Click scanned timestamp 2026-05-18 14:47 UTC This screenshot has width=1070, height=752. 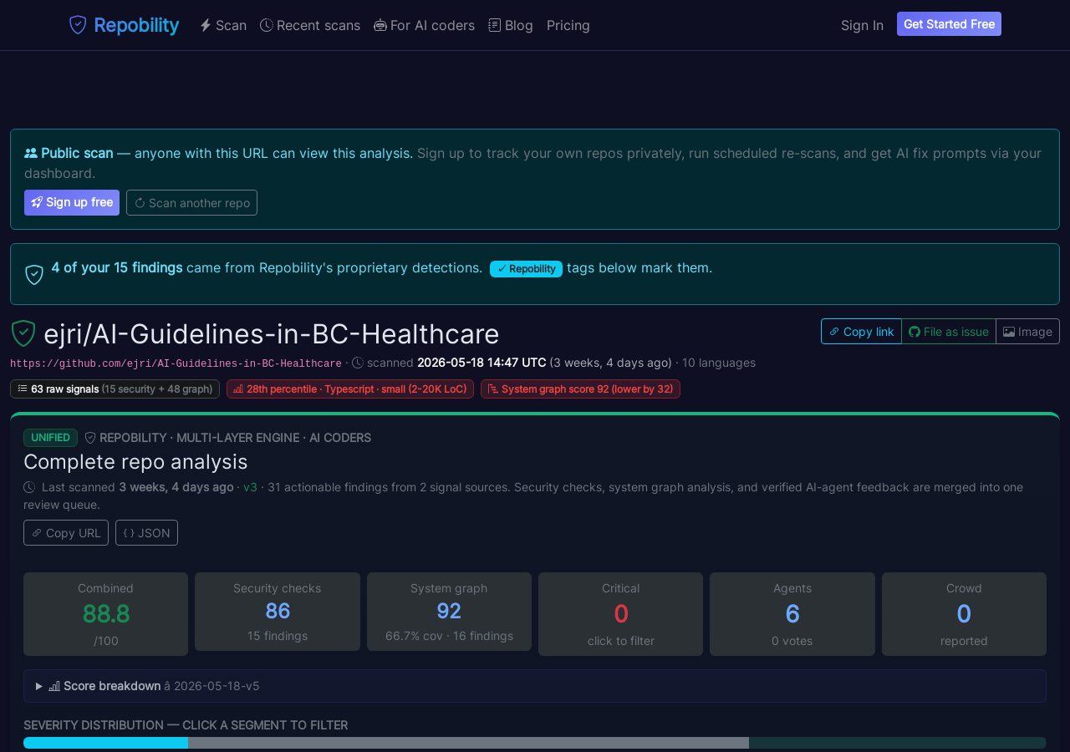[481, 363]
